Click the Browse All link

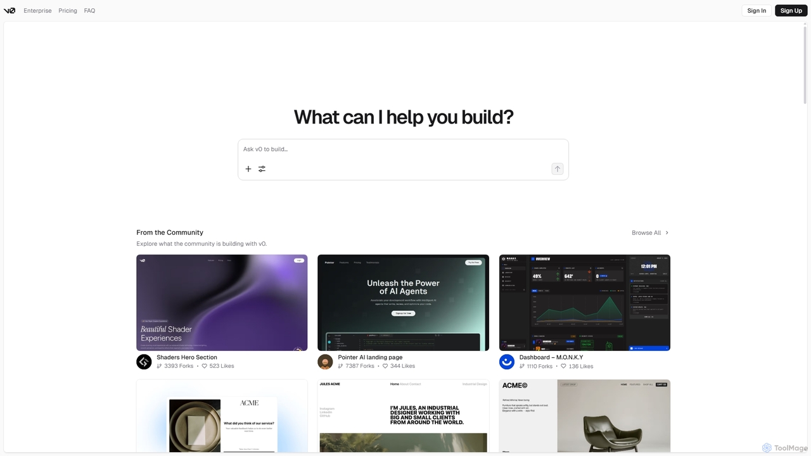tap(646, 233)
